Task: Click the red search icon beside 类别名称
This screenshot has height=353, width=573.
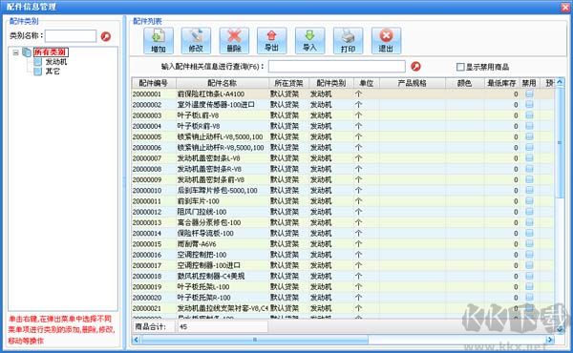Action: (x=106, y=36)
